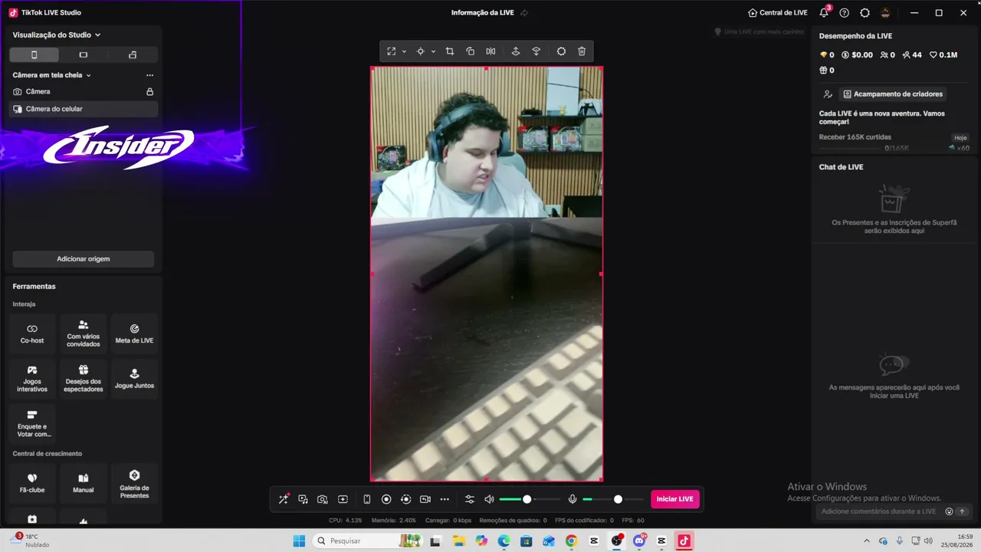Click the phone icon in bottom toolbar
This screenshot has width=981, height=552.
point(366,499)
